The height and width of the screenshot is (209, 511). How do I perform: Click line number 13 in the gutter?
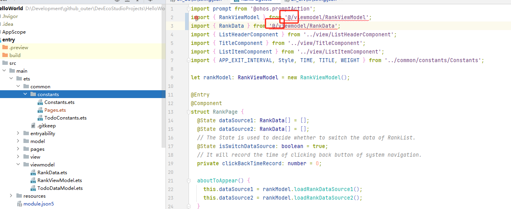tap(171, 112)
